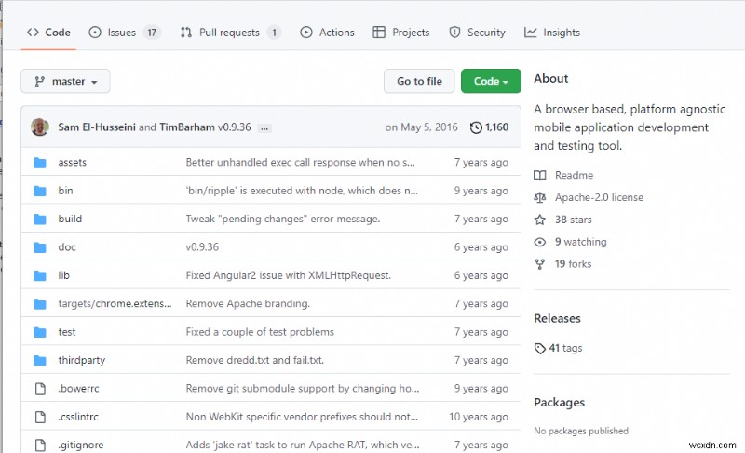Image resolution: width=745 pixels, height=453 pixels.
Task: Click Sam El-Husseini's avatar thumbnail
Action: pyautogui.click(x=40, y=127)
